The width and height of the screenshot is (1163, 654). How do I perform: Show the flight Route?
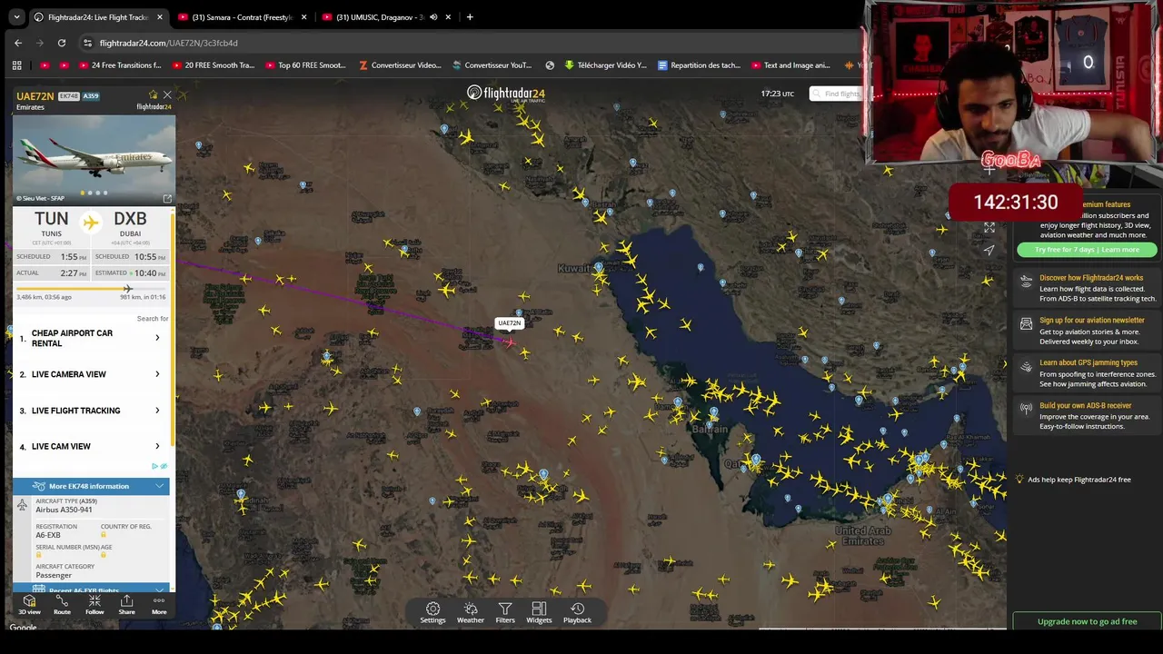click(x=62, y=605)
